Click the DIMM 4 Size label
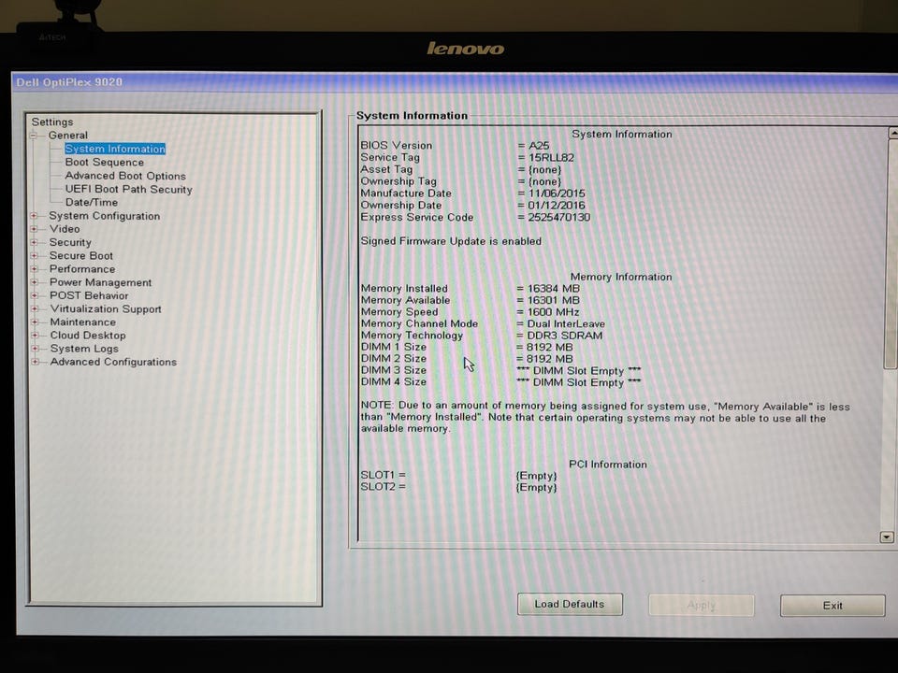898x673 pixels. (394, 381)
